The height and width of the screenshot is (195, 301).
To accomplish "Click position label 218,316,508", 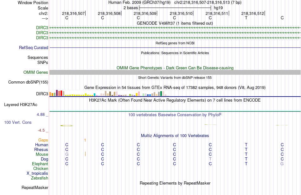I will point(109,13).
